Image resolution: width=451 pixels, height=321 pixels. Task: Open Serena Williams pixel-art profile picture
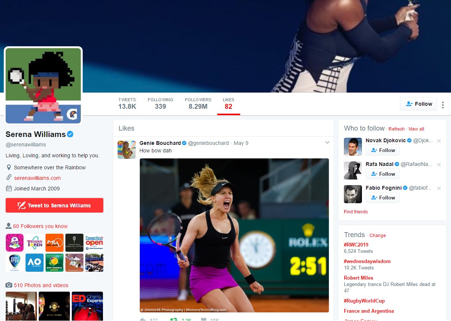[43, 85]
